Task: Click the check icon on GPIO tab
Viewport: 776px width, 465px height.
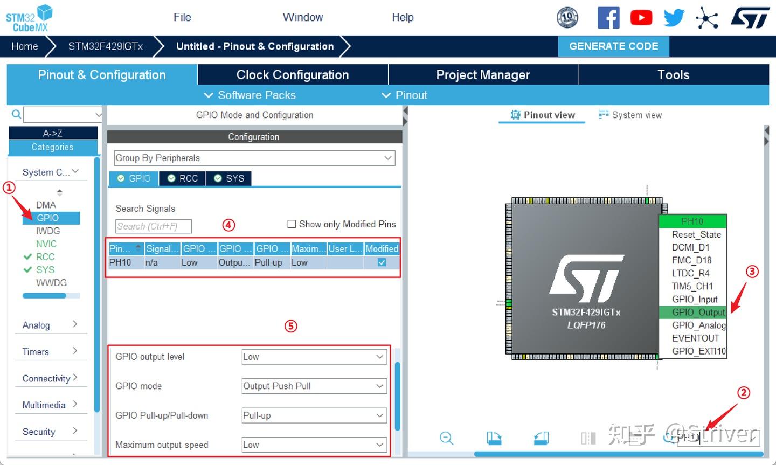Action: (121, 178)
